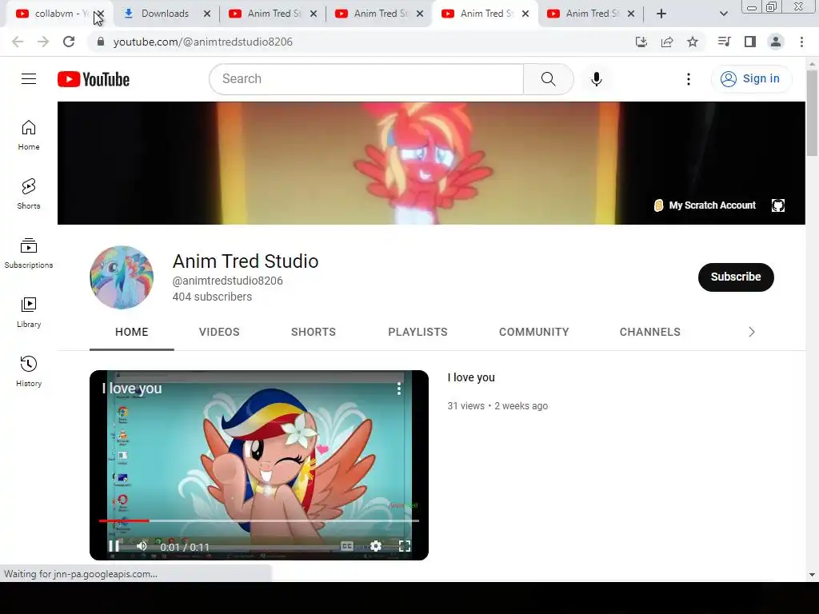The height and width of the screenshot is (614, 819).
Task: Click the @animtredstudio8206 handle
Action: point(228,281)
